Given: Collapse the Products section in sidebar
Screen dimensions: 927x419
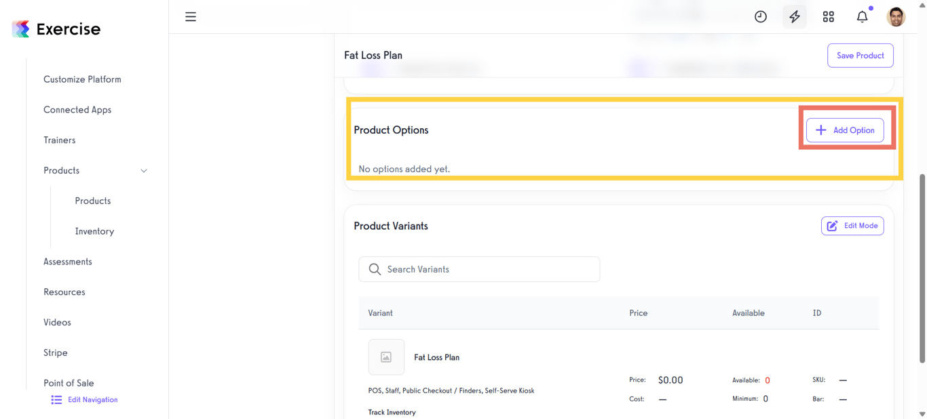Looking at the screenshot, I should tap(143, 171).
